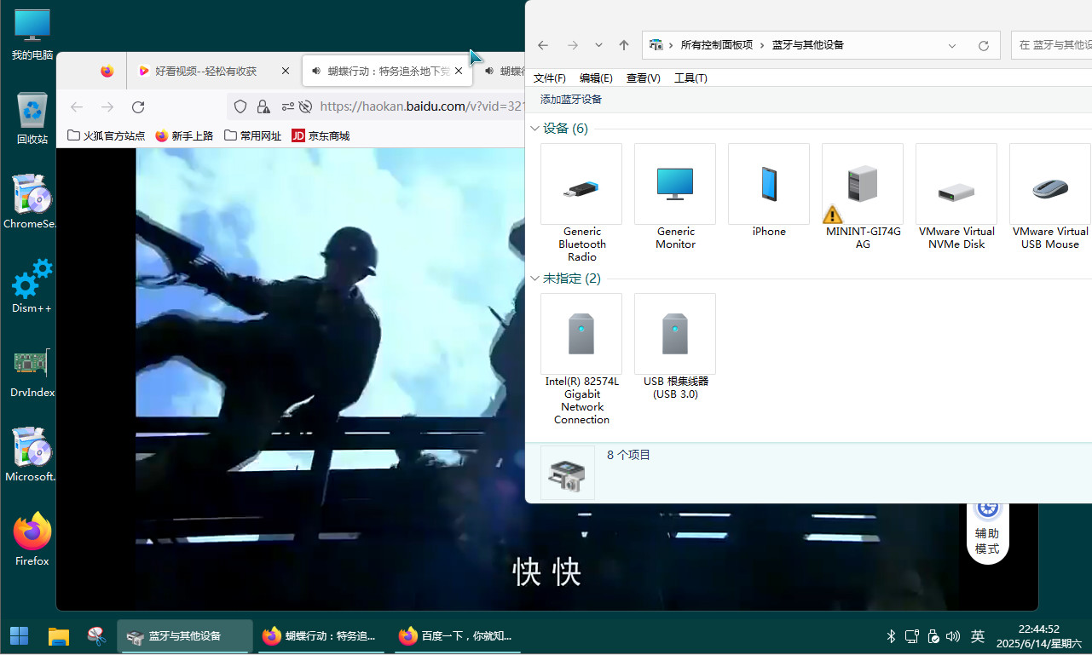
Task: Refresh the devices window address bar
Action: pos(984,45)
